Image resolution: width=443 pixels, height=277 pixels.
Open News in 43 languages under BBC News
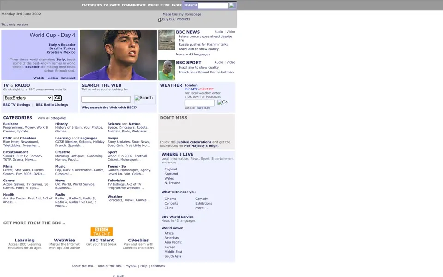click(193, 54)
